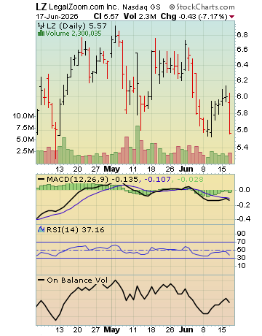Click the red down-arrow change indicator
Screen dimensions: 262x336
(x=231, y=17)
